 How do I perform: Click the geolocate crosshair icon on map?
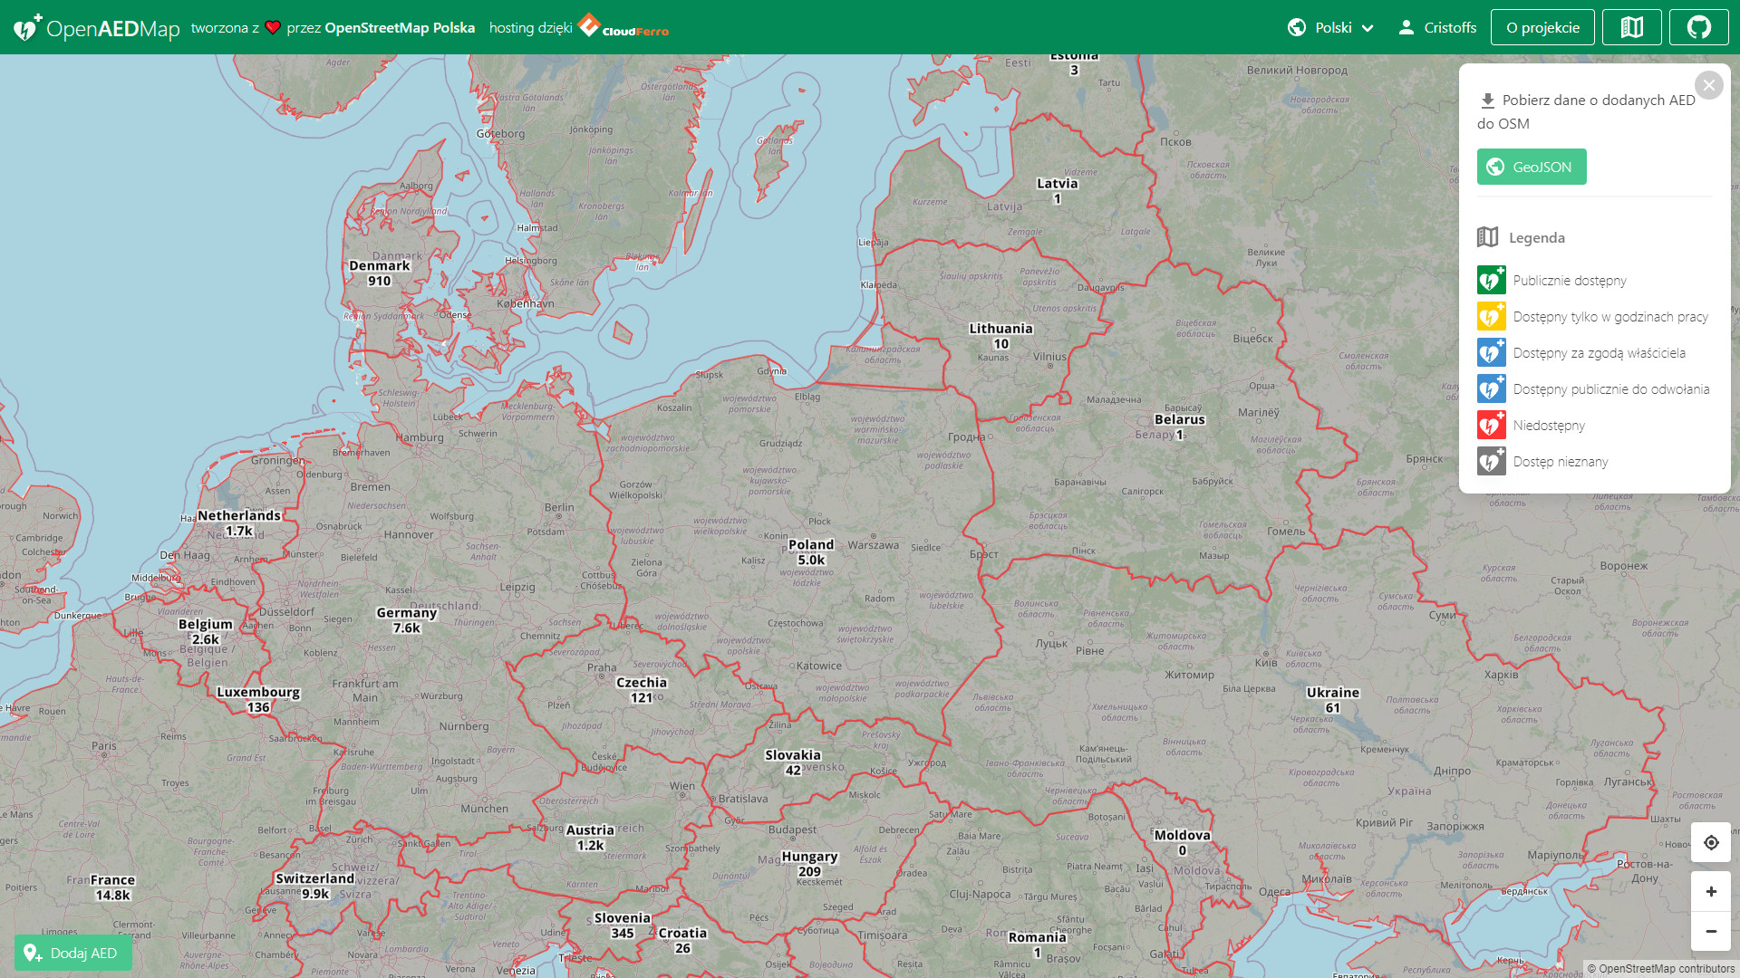[x=1711, y=842]
